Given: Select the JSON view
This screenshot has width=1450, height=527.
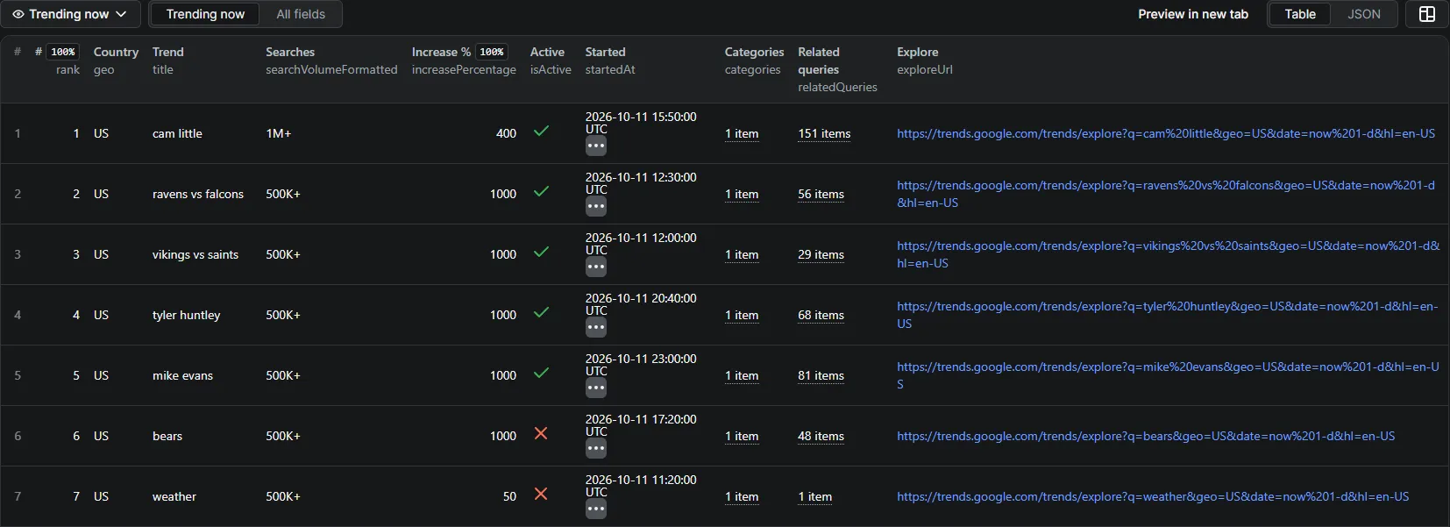Looking at the screenshot, I should click(x=1363, y=14).
